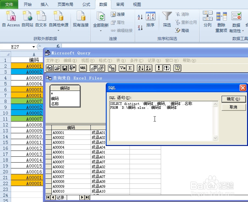Viewport: 248px width, 202px height.
Task: Open 记录(R) menu in Microsoft Query
Action: [154, 61]
